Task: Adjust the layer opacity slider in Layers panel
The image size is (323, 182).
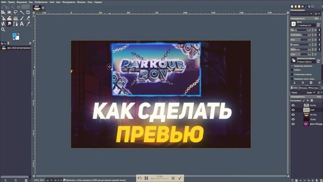Action: [x=306, y=97]
